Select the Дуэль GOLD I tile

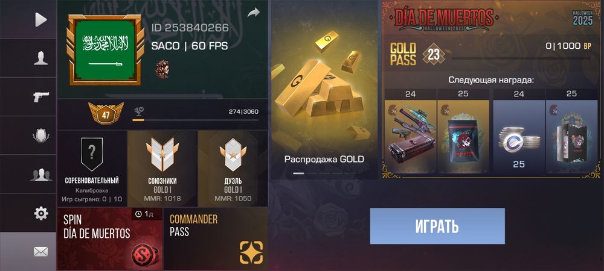[x=233, y=169]
